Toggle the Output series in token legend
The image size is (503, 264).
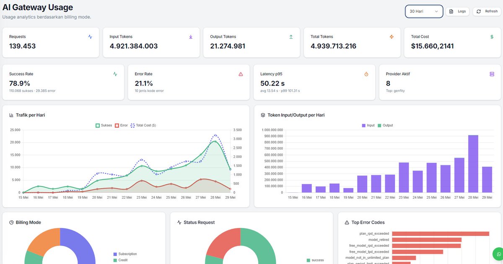tap(385, 125)
